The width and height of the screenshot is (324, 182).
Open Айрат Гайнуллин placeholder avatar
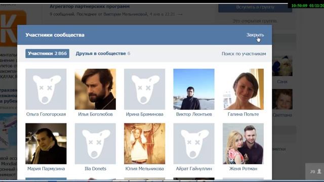pyautogui.click(x=194, y=144)
